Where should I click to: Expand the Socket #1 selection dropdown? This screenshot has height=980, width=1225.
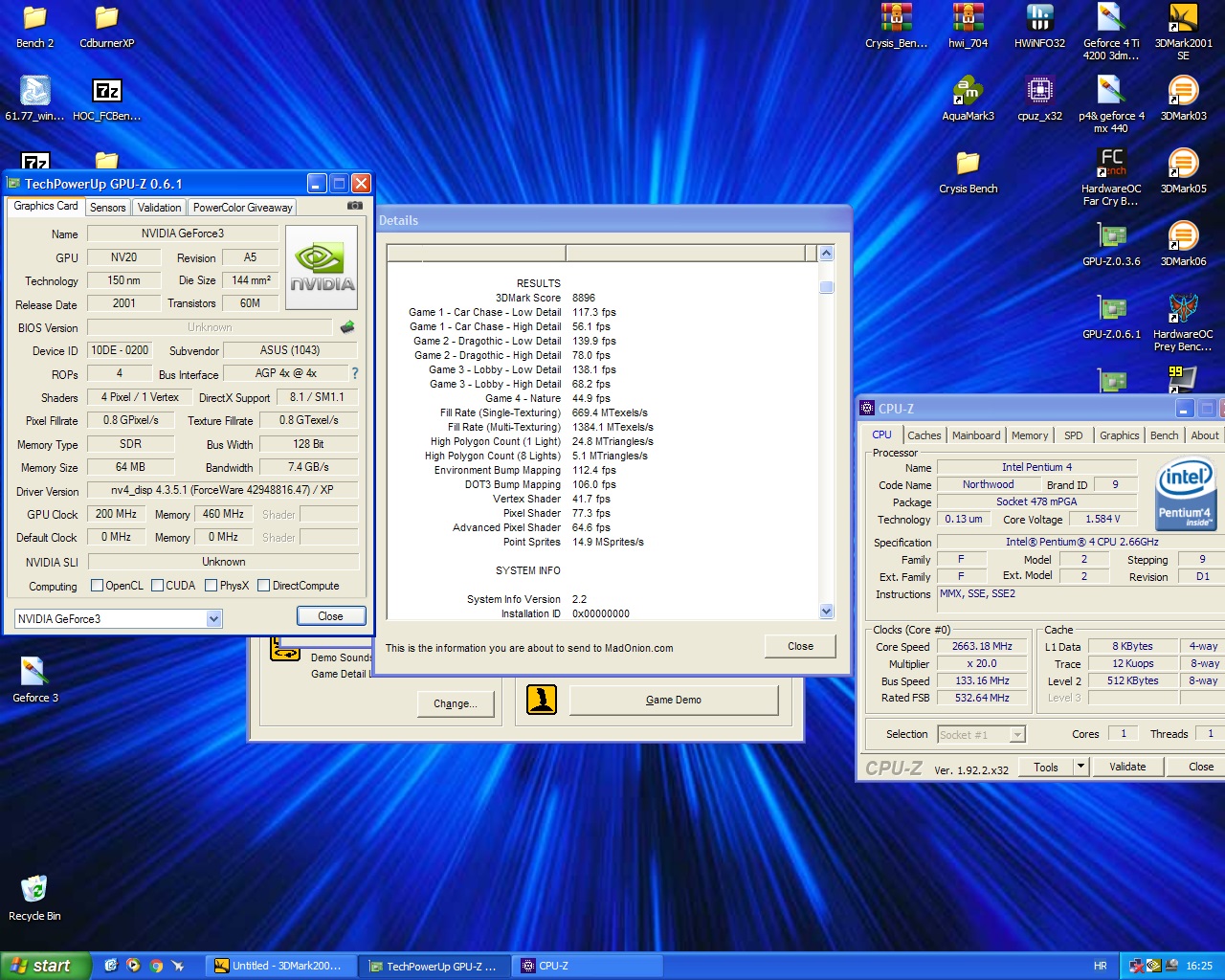[1017, 735]
